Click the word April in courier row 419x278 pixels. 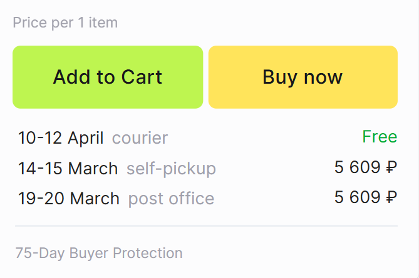point(86,137)
